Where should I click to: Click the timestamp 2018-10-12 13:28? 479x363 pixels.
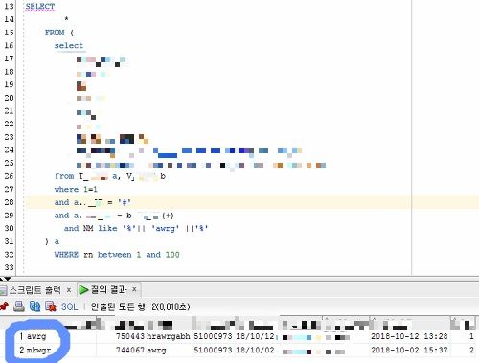409,336
